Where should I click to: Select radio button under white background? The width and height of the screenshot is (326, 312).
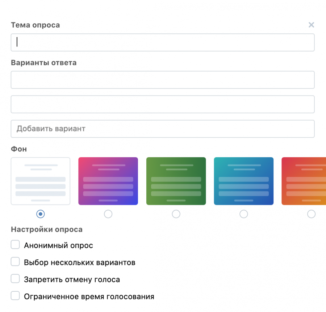[41, 214]
